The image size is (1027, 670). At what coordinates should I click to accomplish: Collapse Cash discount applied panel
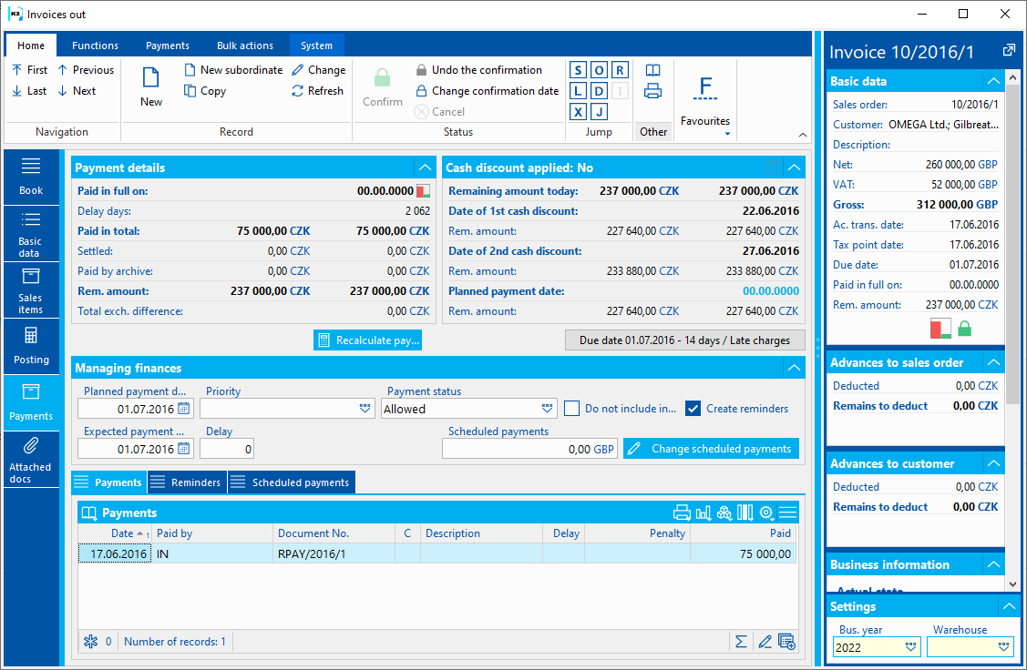click(794, 167)
